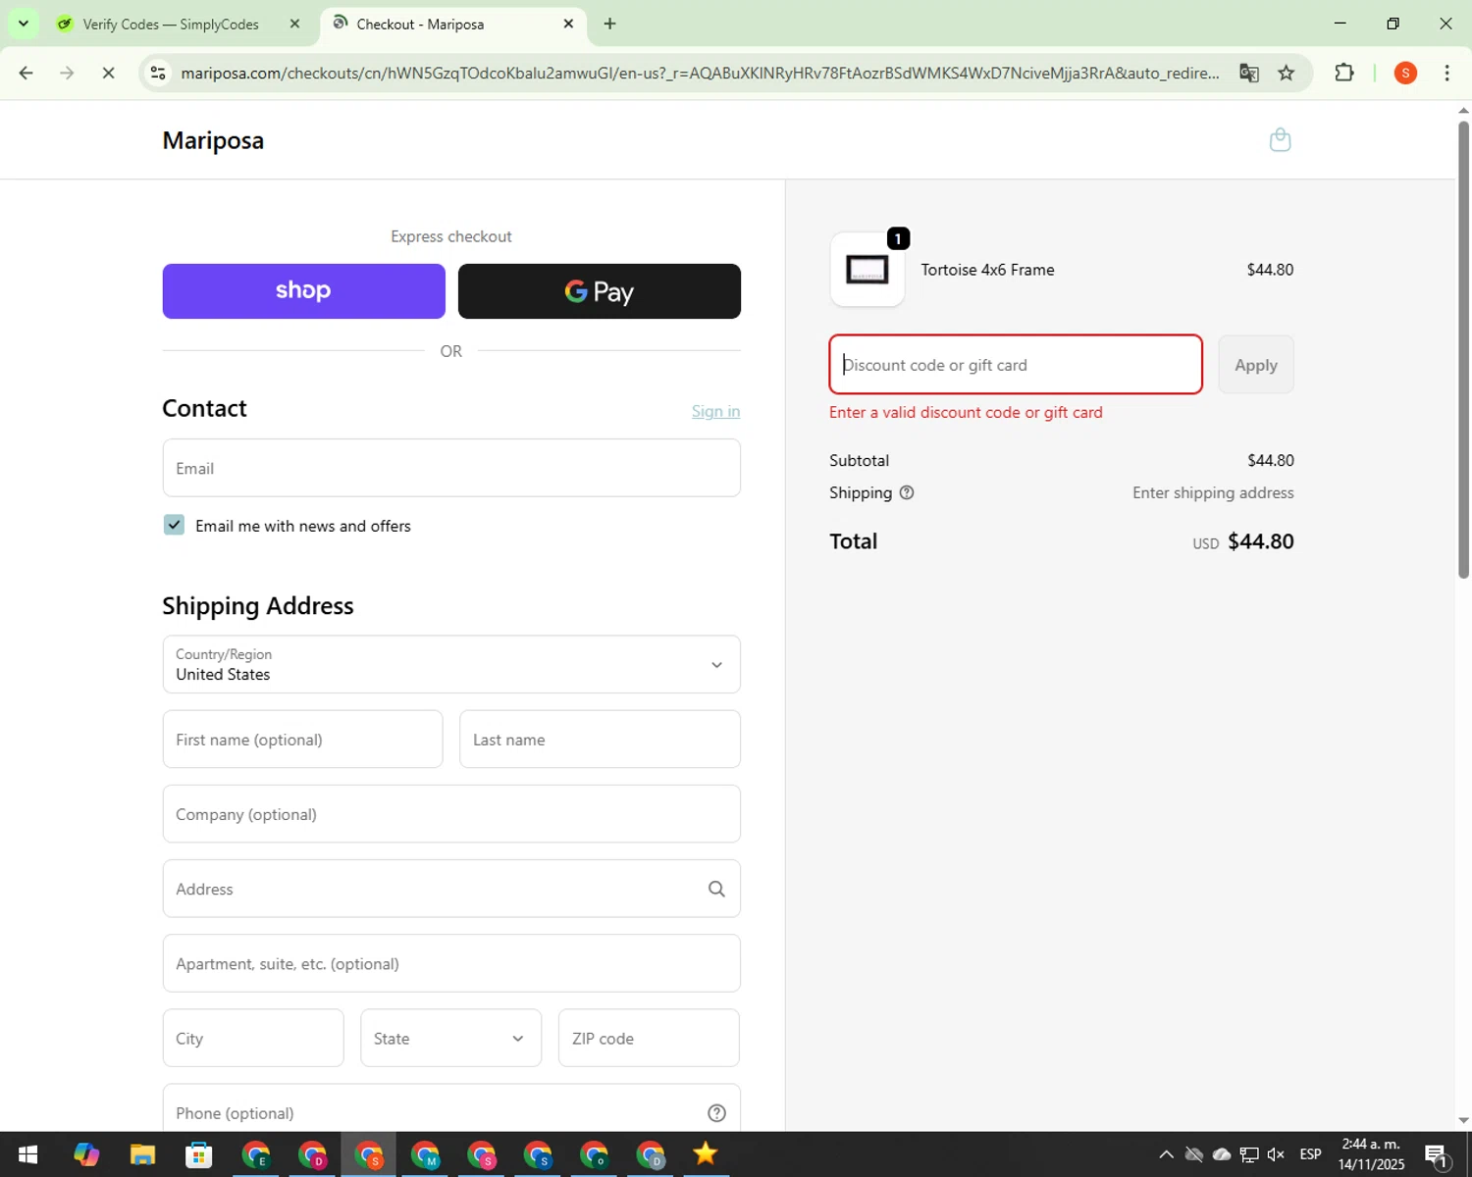Click the address search magnifier icon
The image size is (1472, 1177).
(x=716, y=889)
